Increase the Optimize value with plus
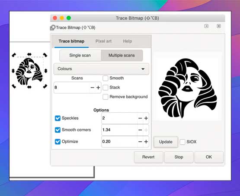This screenshot has width=240, height=196. [x=146, y=142]
